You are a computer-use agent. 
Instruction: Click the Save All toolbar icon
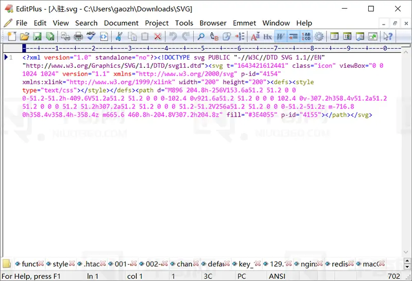tap(50, 36)
